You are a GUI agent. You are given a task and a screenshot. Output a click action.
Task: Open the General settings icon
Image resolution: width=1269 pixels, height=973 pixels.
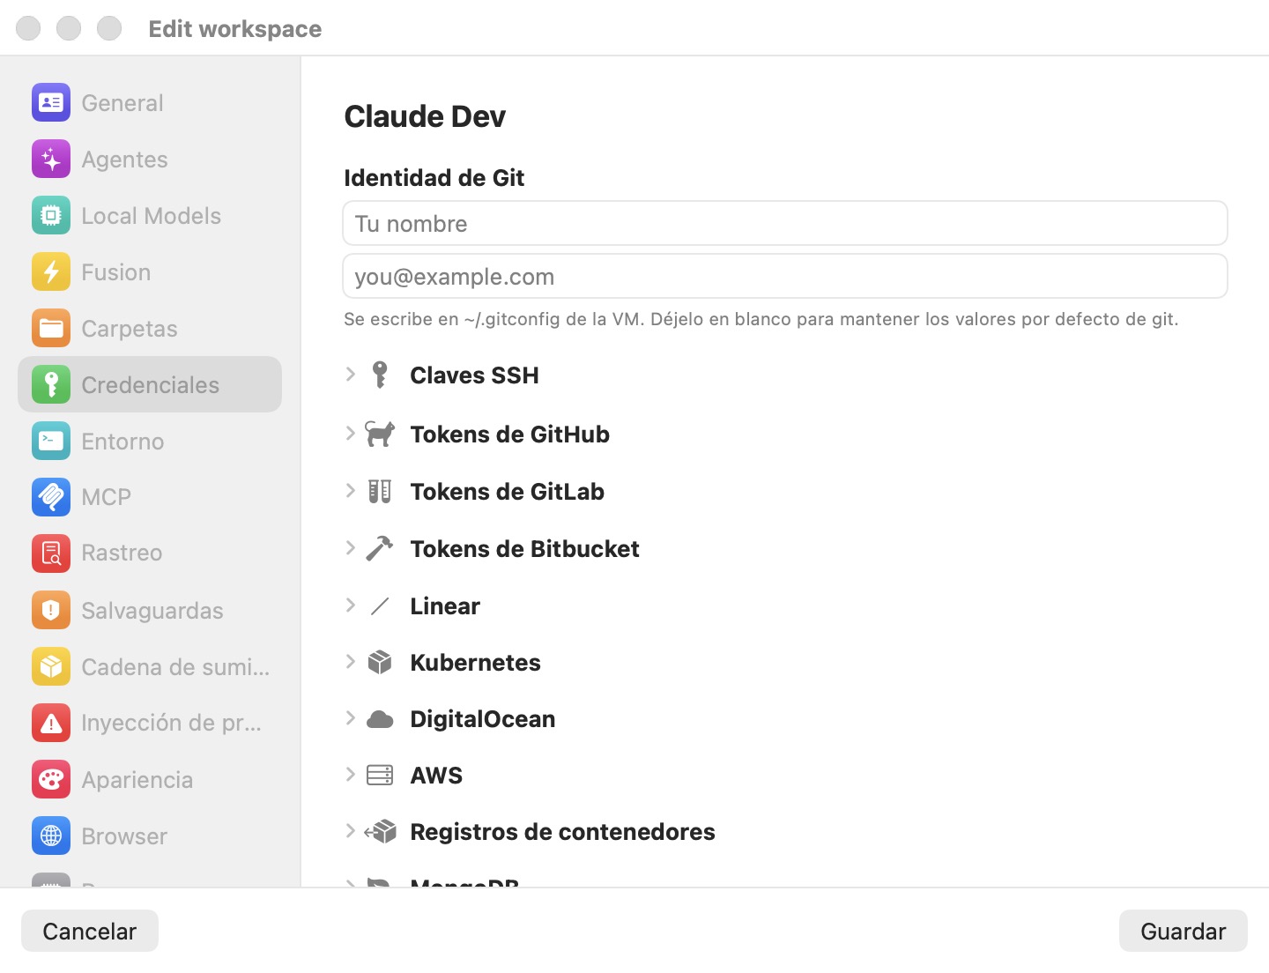coord(51,102)
